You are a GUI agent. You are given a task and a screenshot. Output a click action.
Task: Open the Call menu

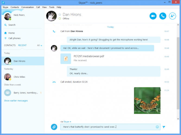coord(38,7)
